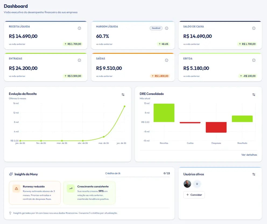Click the R$ 1.800,00 change badge on Saídas
Screen dimensions: 267x224
[x=160, y=76]
